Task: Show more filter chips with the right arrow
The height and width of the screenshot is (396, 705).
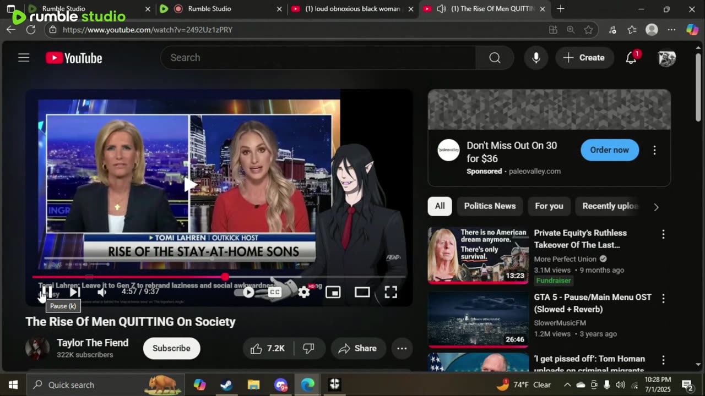Action: [656, 207]
